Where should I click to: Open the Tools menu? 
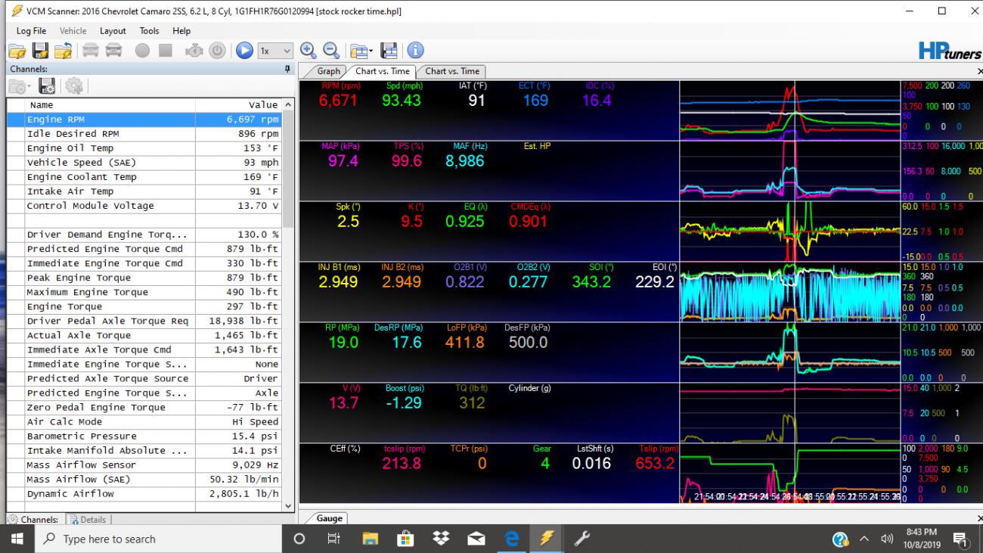(x=149, y=31)
